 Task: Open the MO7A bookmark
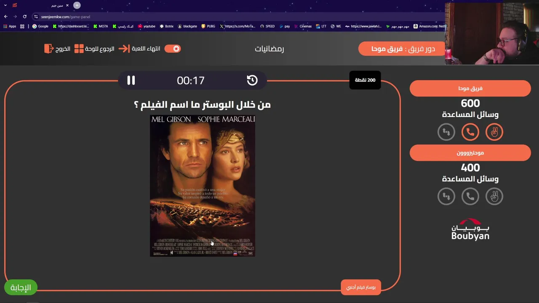coord(101,26)
